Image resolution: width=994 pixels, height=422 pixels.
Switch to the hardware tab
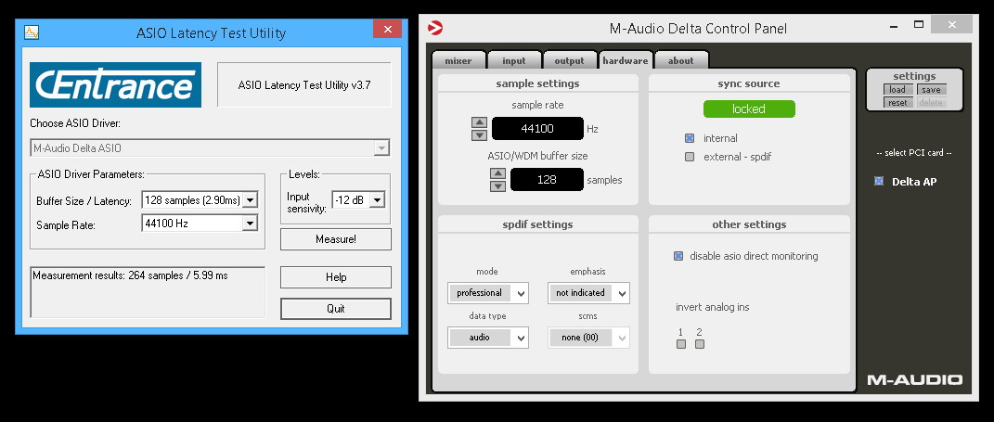coord(625,61)
